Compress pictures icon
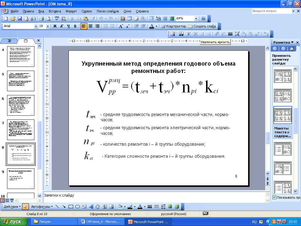This screenshot has height=226, width=301. tap(237, 34)
